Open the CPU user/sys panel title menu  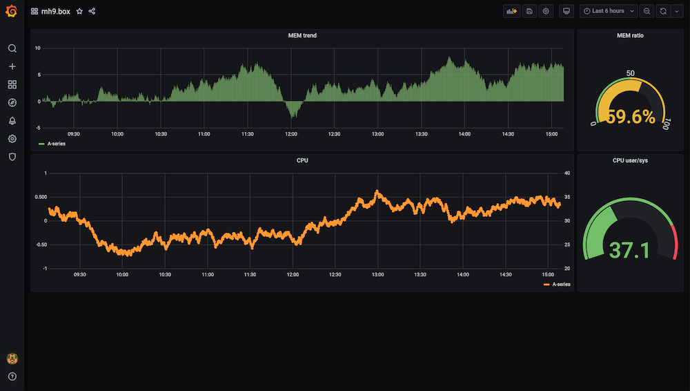(x=630, y=160)
